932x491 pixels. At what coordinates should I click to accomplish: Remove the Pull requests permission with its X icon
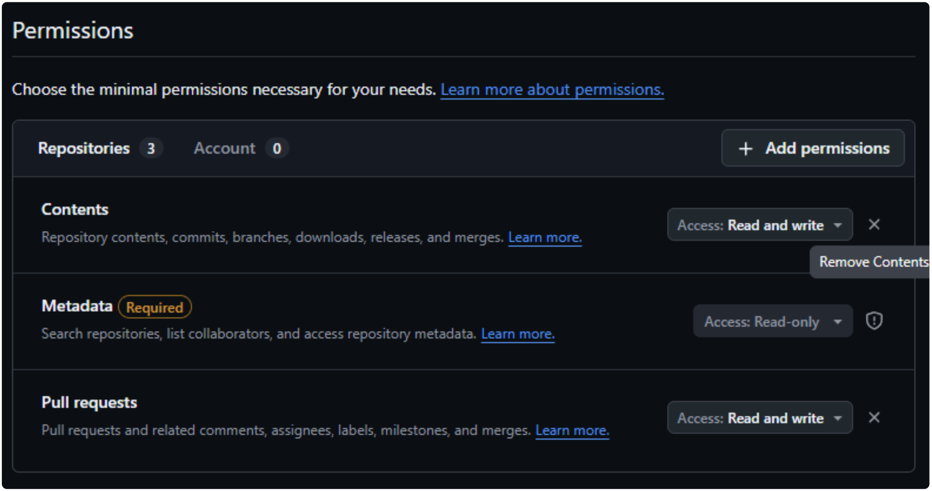click(874, 418)
